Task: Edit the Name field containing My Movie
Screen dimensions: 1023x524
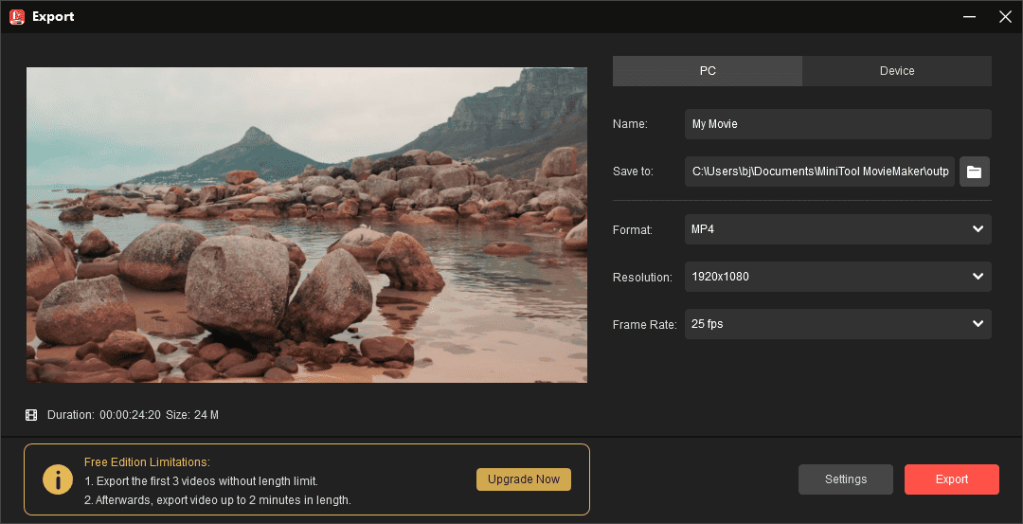Action: [837, 124]
